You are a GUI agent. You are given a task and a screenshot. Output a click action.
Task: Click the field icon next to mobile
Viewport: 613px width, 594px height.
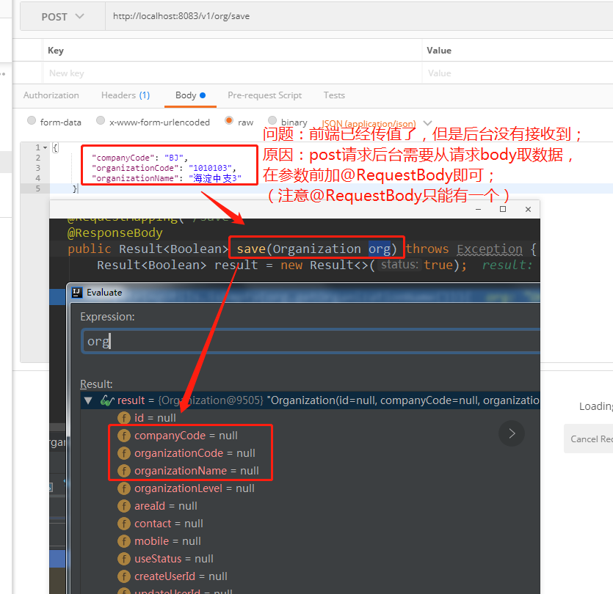pos(124,541)
